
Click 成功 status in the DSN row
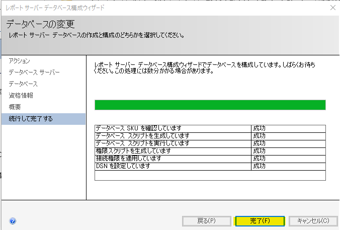260,166
